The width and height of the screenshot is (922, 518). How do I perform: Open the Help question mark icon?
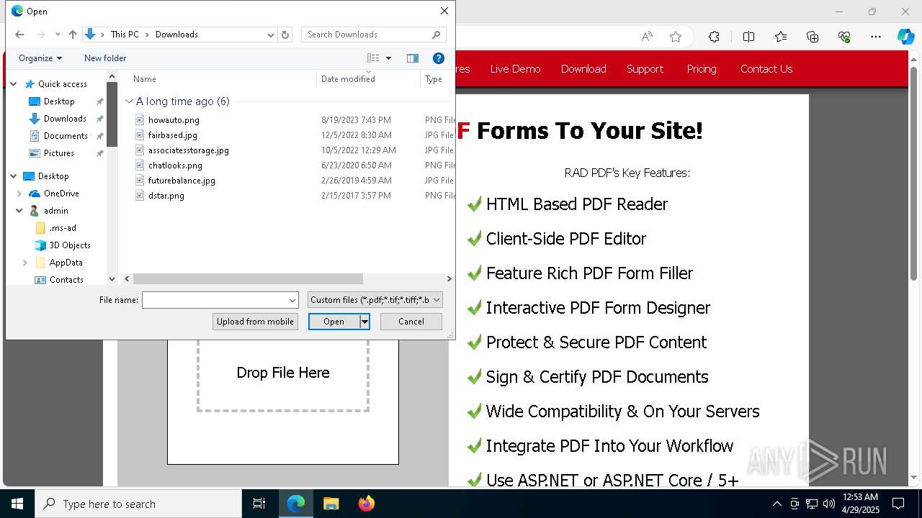click(x=438, y=58)
